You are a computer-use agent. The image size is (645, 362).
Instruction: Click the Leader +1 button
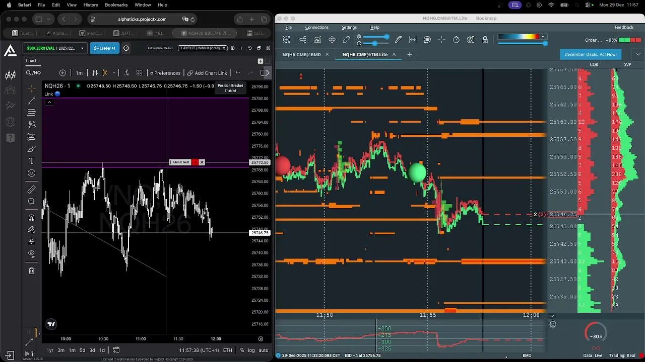tap(104, 48)
